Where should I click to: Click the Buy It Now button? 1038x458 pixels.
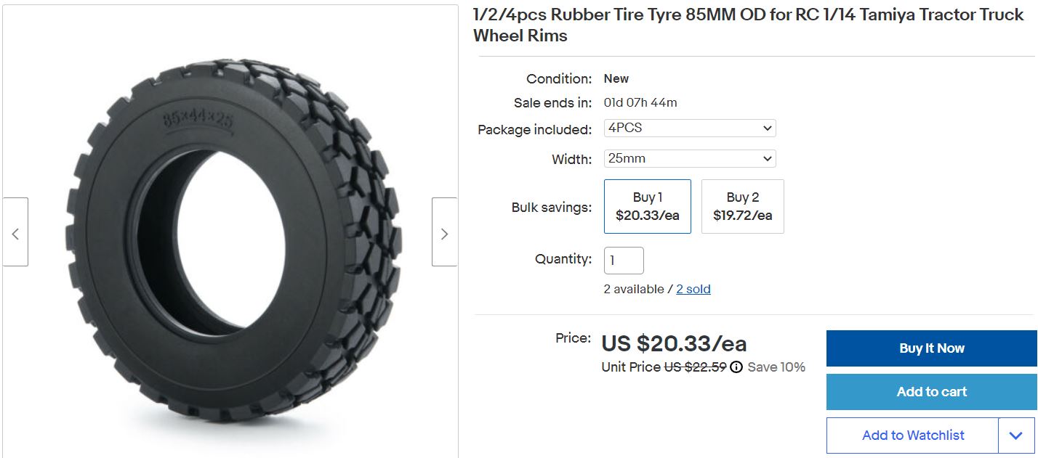(931, 348)
